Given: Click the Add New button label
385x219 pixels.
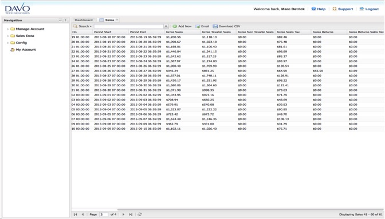Looking at the screenshot, I should coord(184,26).
